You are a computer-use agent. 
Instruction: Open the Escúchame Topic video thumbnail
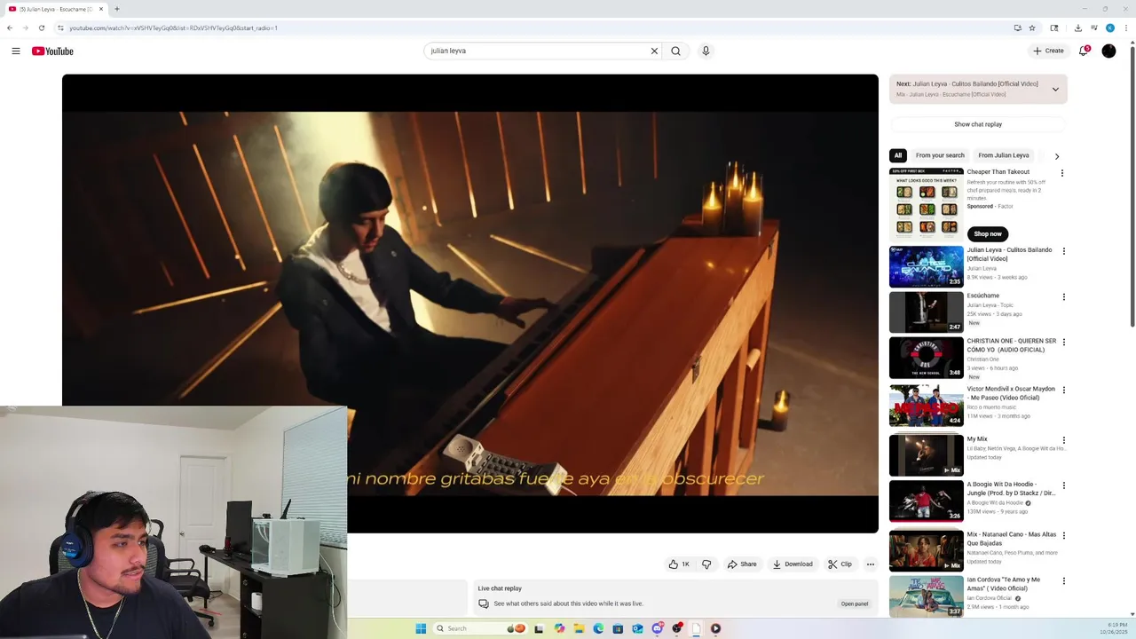point(927,312)
